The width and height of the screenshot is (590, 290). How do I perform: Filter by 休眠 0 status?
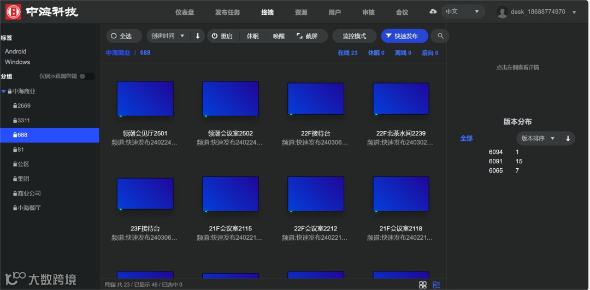point(376,53)
